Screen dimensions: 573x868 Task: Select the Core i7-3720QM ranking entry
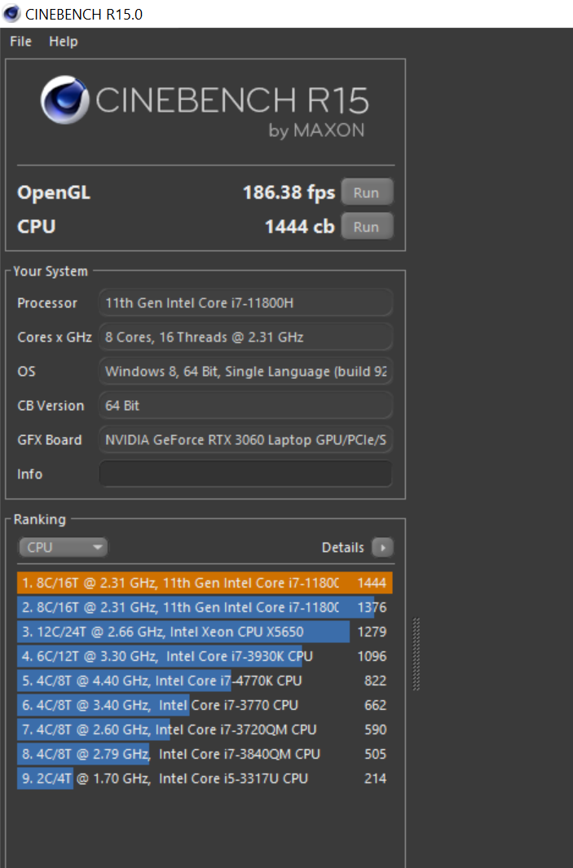point(205,729)
